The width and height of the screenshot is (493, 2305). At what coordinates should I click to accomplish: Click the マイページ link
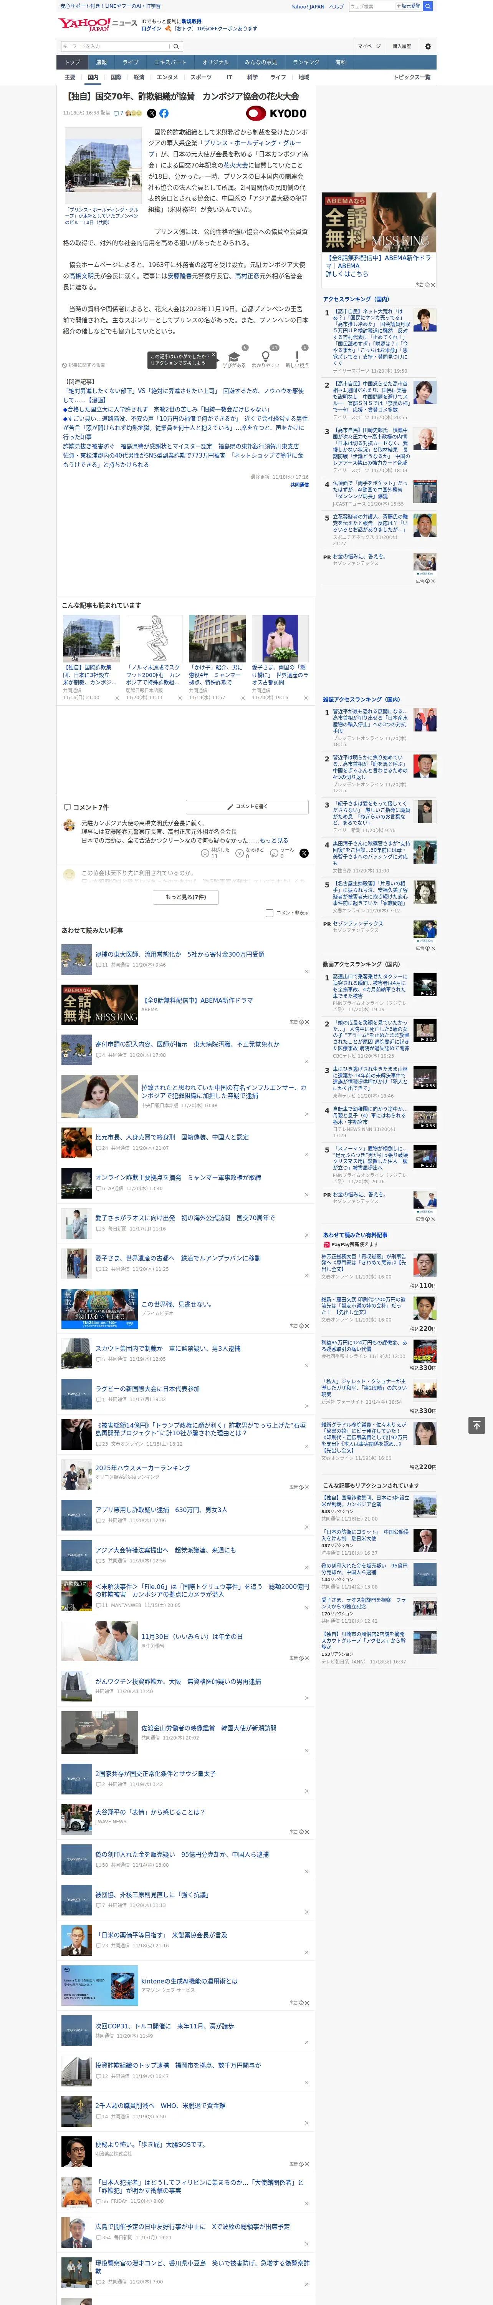coord(369,46)
